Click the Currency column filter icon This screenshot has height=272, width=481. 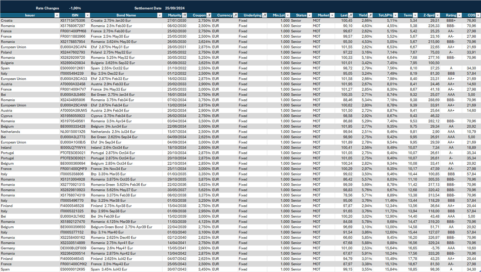235,15
